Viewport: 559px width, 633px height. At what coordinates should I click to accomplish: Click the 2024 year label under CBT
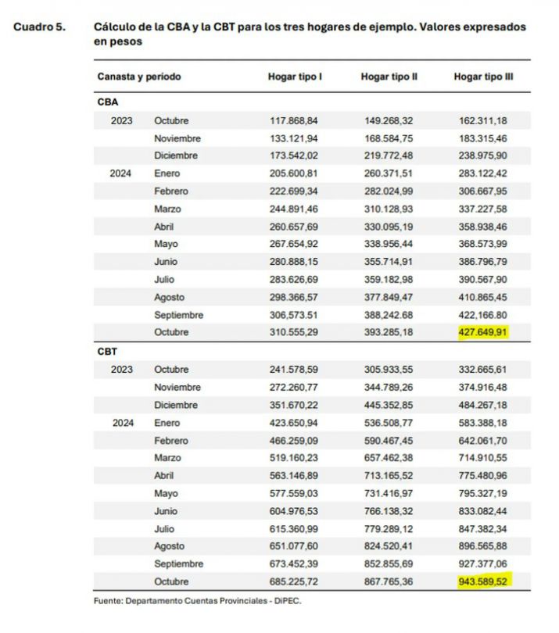[x=124, y=423]
